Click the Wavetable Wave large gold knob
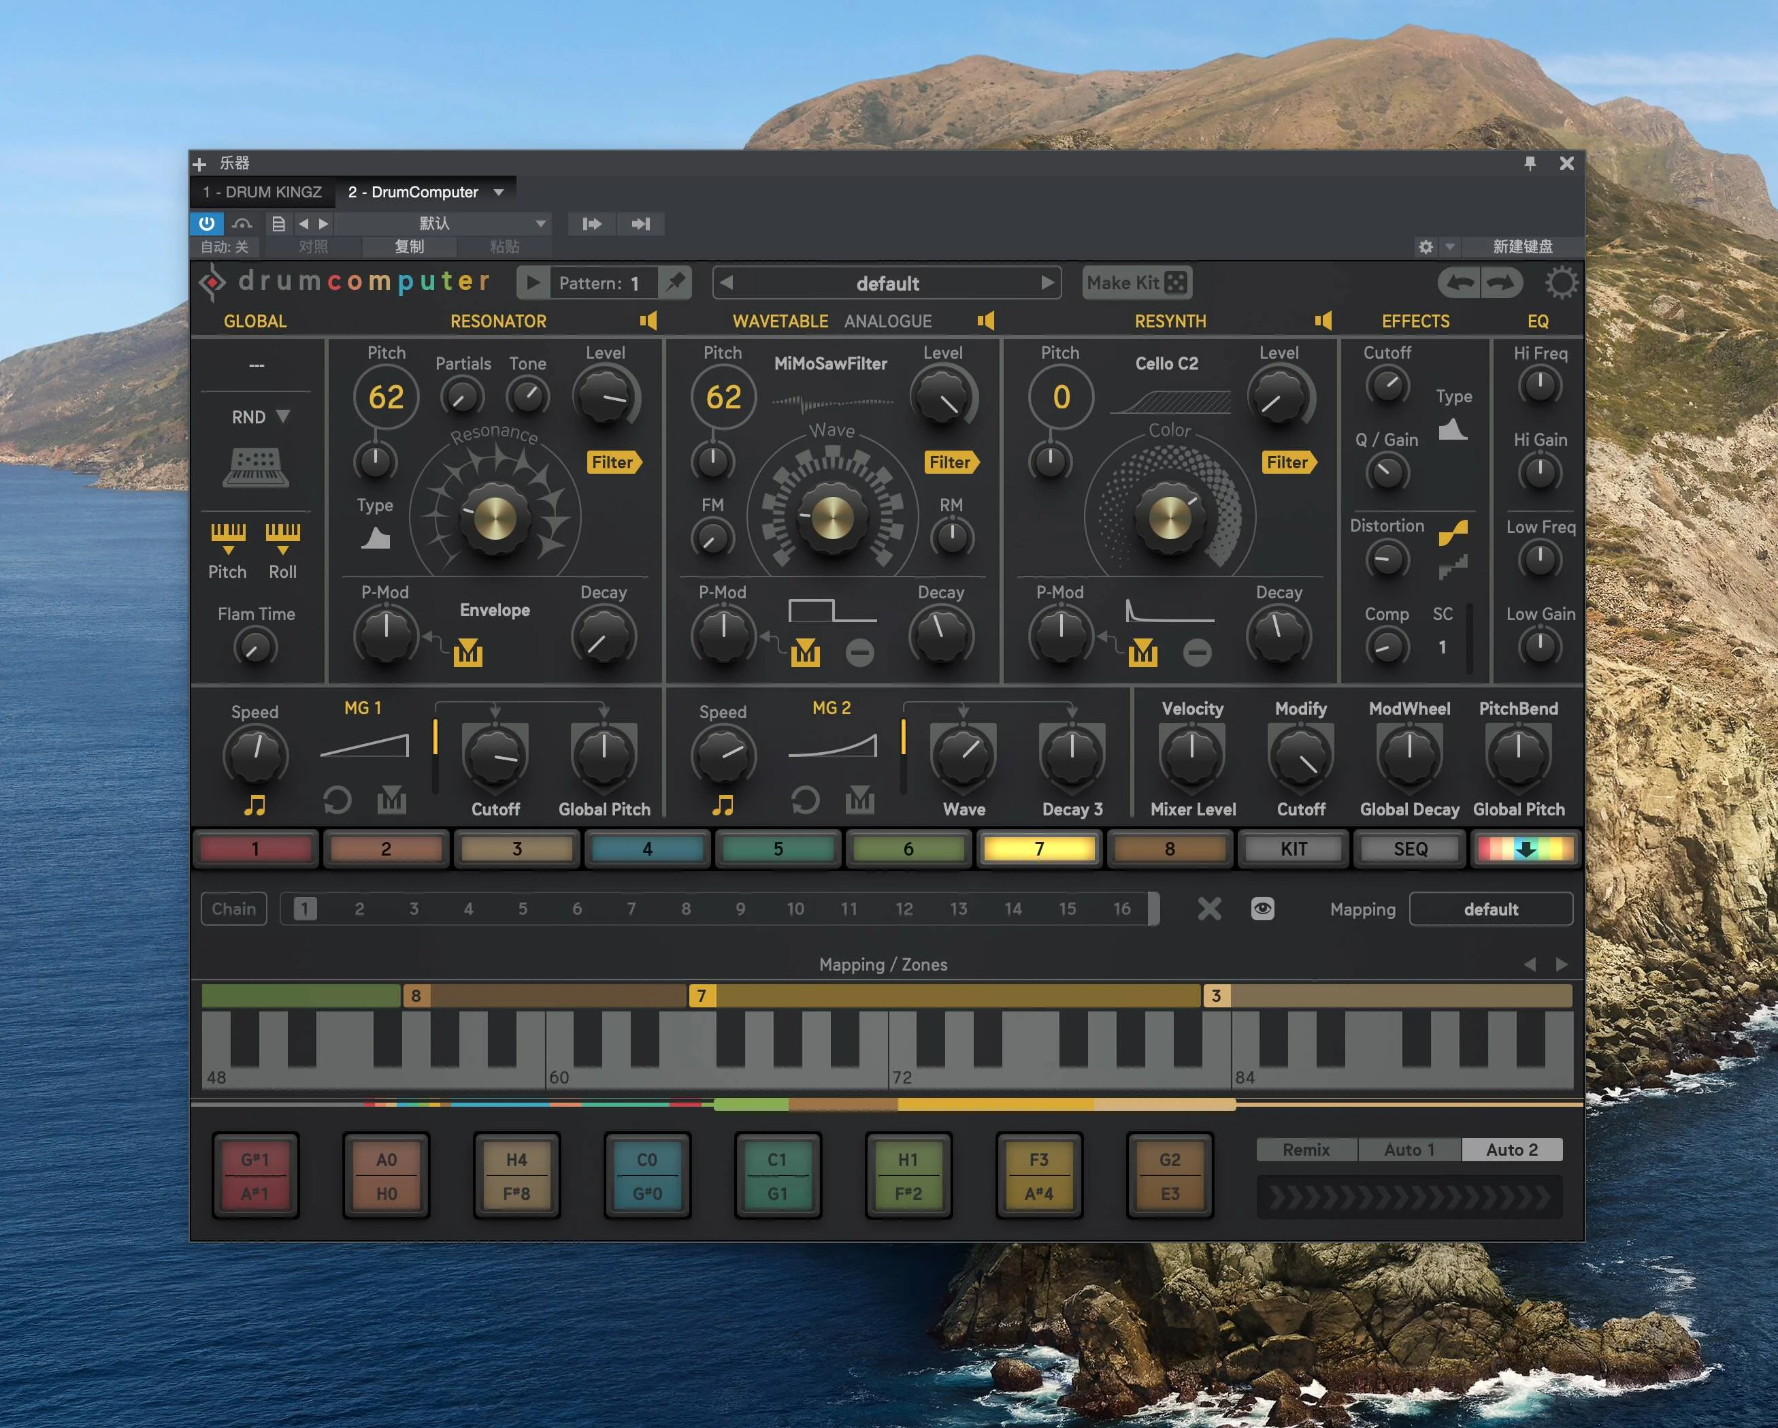The height and width of the screenshot is (1428, 1778). pos(832,518)
